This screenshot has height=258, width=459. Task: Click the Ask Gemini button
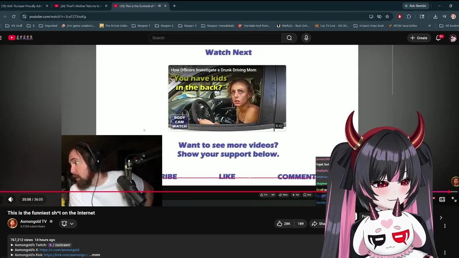[415, 6]
